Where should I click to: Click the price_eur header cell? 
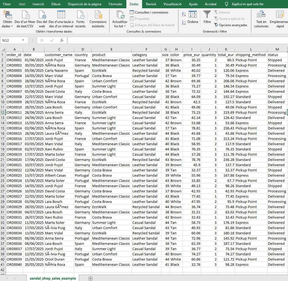[x=192, y=55]
